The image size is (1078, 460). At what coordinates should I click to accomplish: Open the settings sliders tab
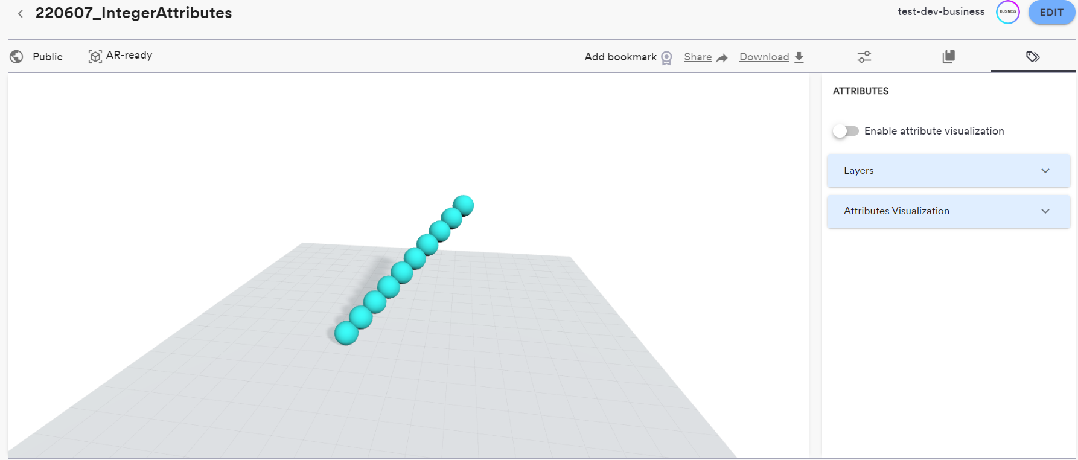[864, 57]
